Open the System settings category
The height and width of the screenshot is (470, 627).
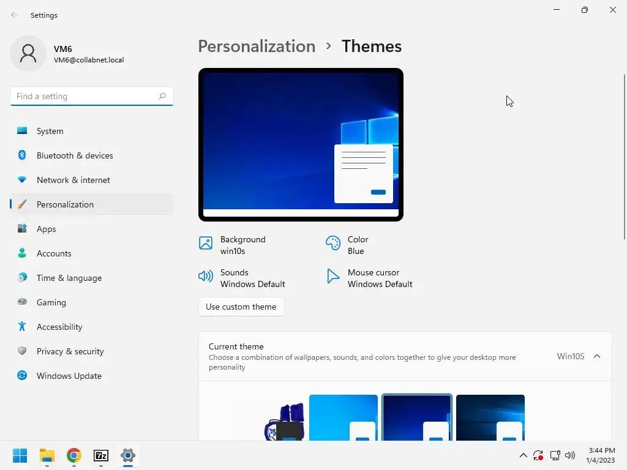[92, 131]
